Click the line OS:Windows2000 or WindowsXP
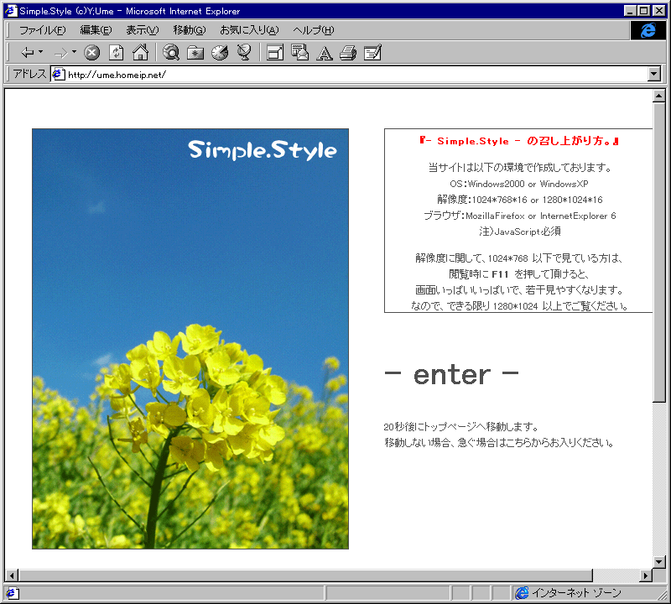Image resolution: width=671 pixels, height=604 pixels. (x=518, y=184)
